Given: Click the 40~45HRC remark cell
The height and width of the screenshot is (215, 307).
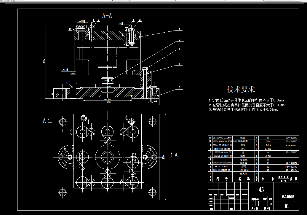Looking at the screenshot, I should click(291, 170).
